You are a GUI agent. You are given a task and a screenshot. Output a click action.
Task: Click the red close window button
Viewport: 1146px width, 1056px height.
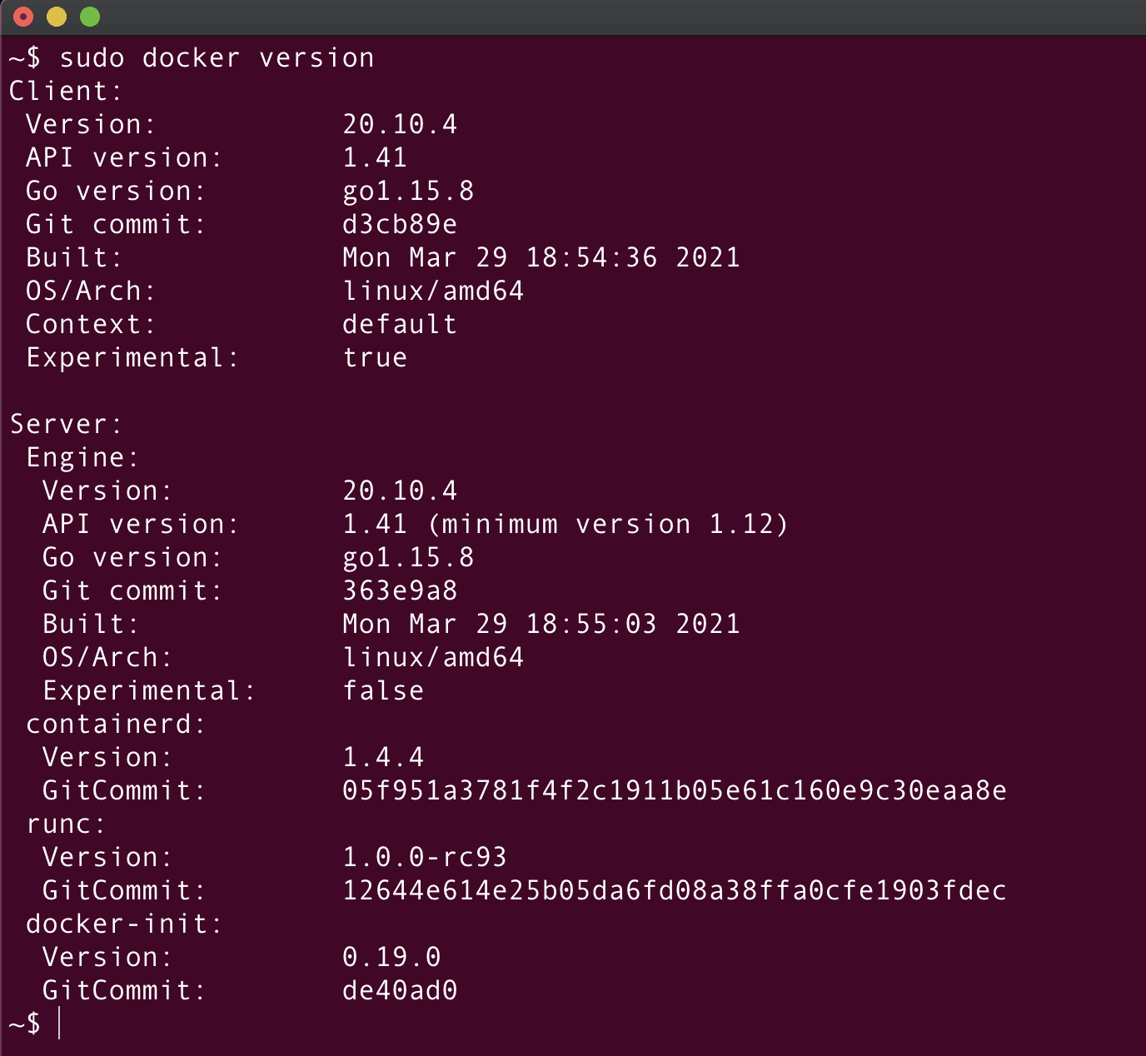coord(23,17)
